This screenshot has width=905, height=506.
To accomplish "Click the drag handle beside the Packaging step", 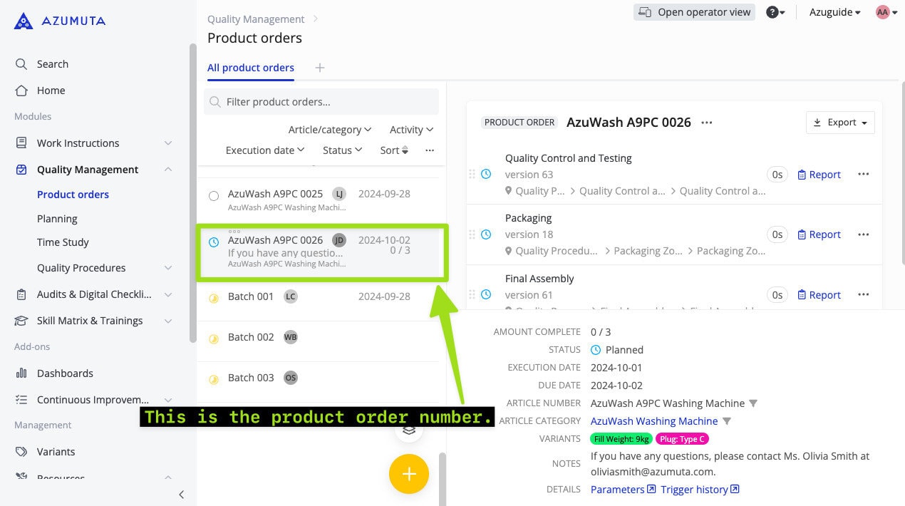I will coord(472,234).
